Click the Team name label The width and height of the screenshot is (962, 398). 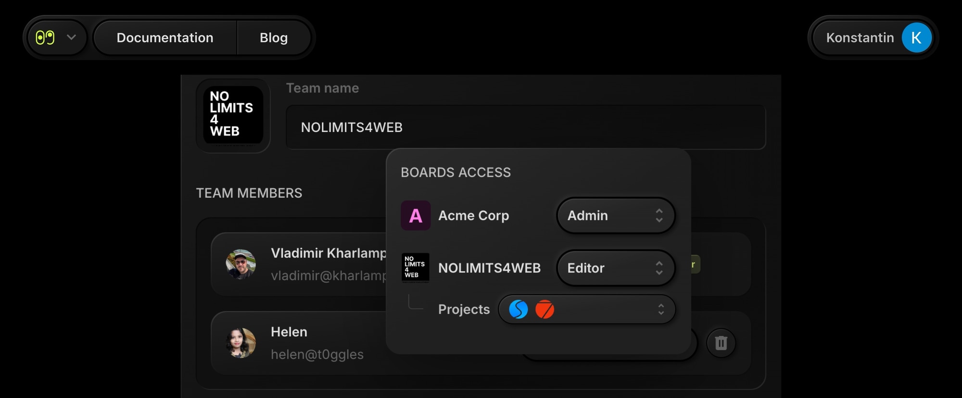pyautogui.click(x=322, y=88)
